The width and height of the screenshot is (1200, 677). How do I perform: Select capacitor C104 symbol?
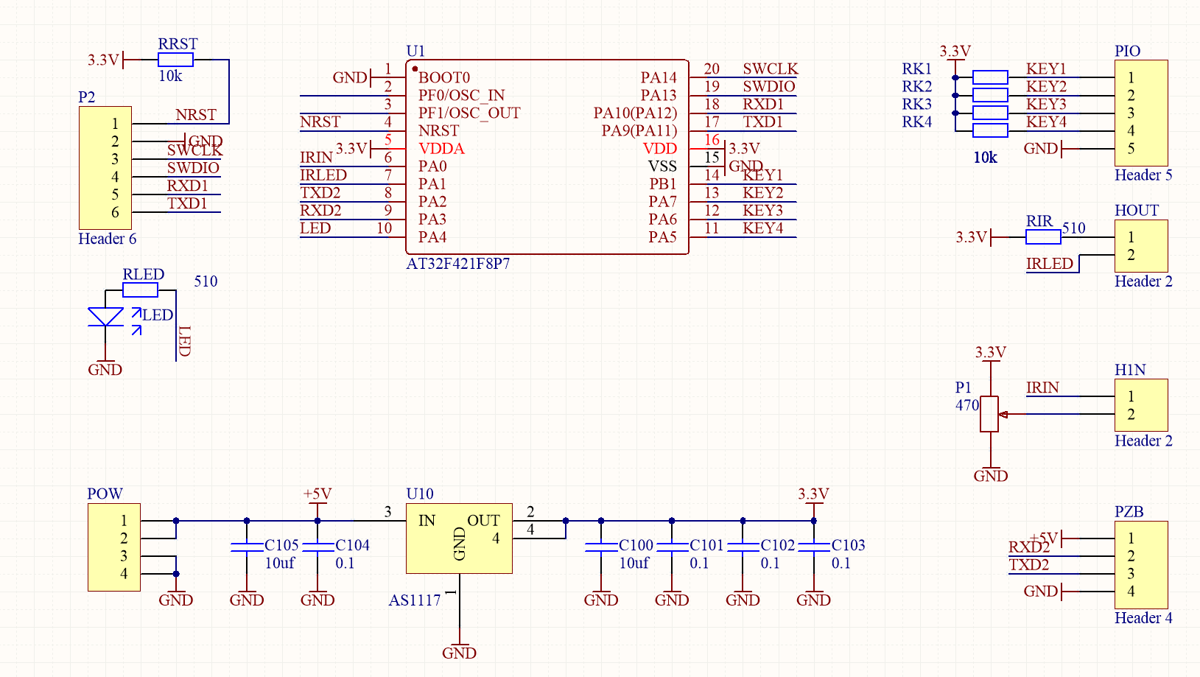[x=317, y=547]
